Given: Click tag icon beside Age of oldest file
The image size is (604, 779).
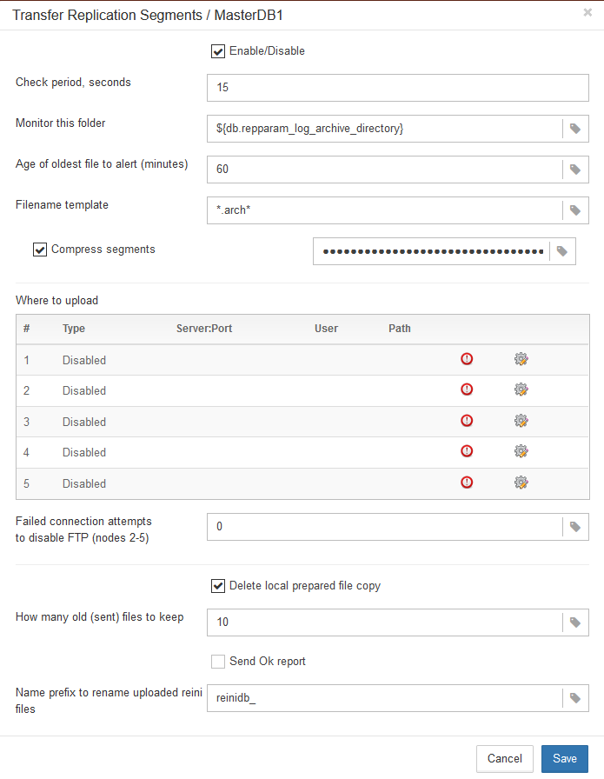Looking at the screenshot, I should 574,170.
